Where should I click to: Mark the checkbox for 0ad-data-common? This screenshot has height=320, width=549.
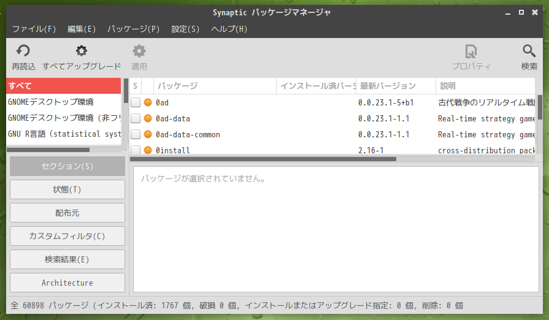(x=136, y=134)
